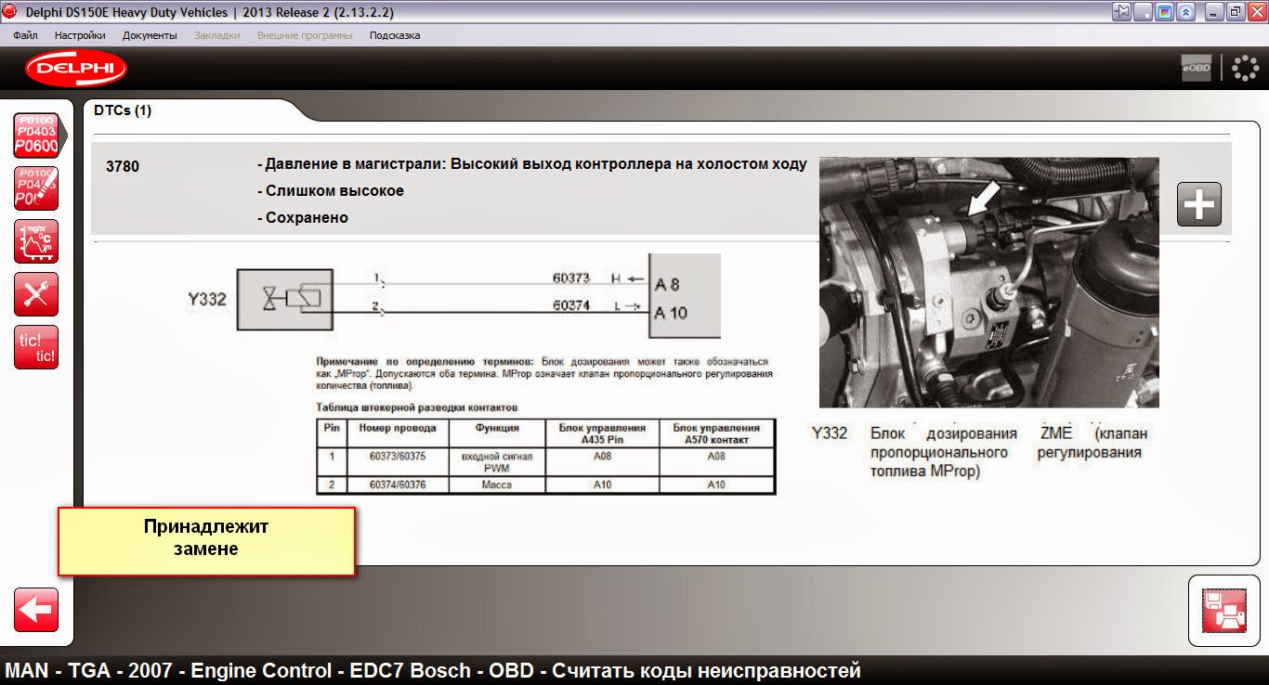Go back with the red arrow button

coord(36,610)
